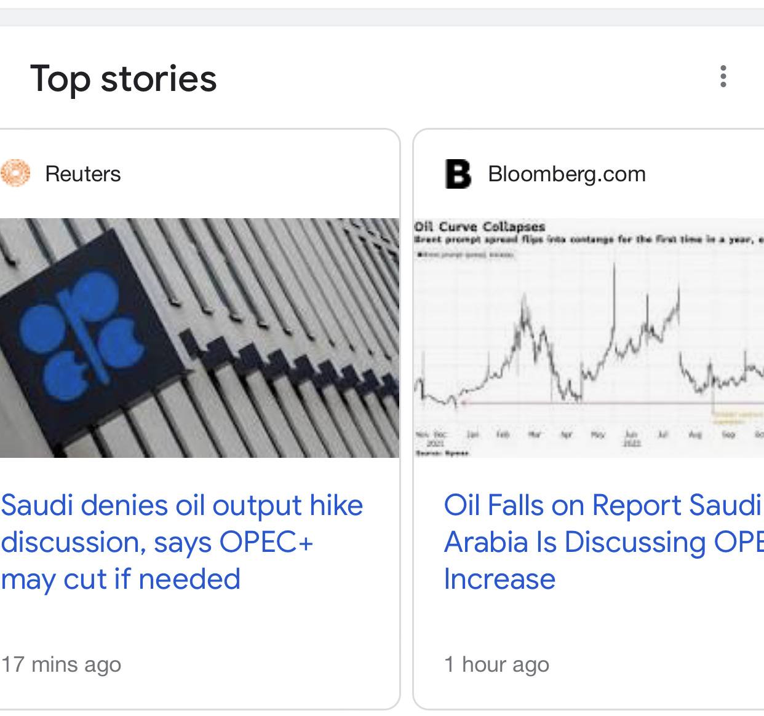764x716 pixels.
Task: Click the Reuters logo icon
Action: pyautogui.click(x=15, y=174)
